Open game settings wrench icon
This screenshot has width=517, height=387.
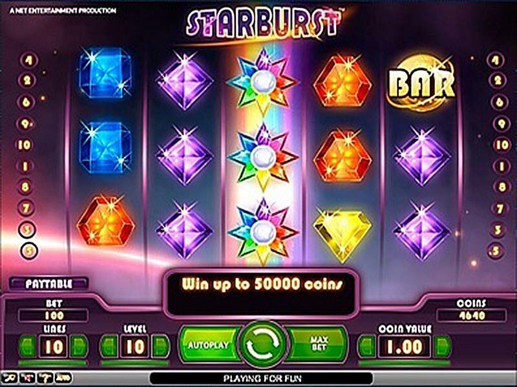[8, 378]
